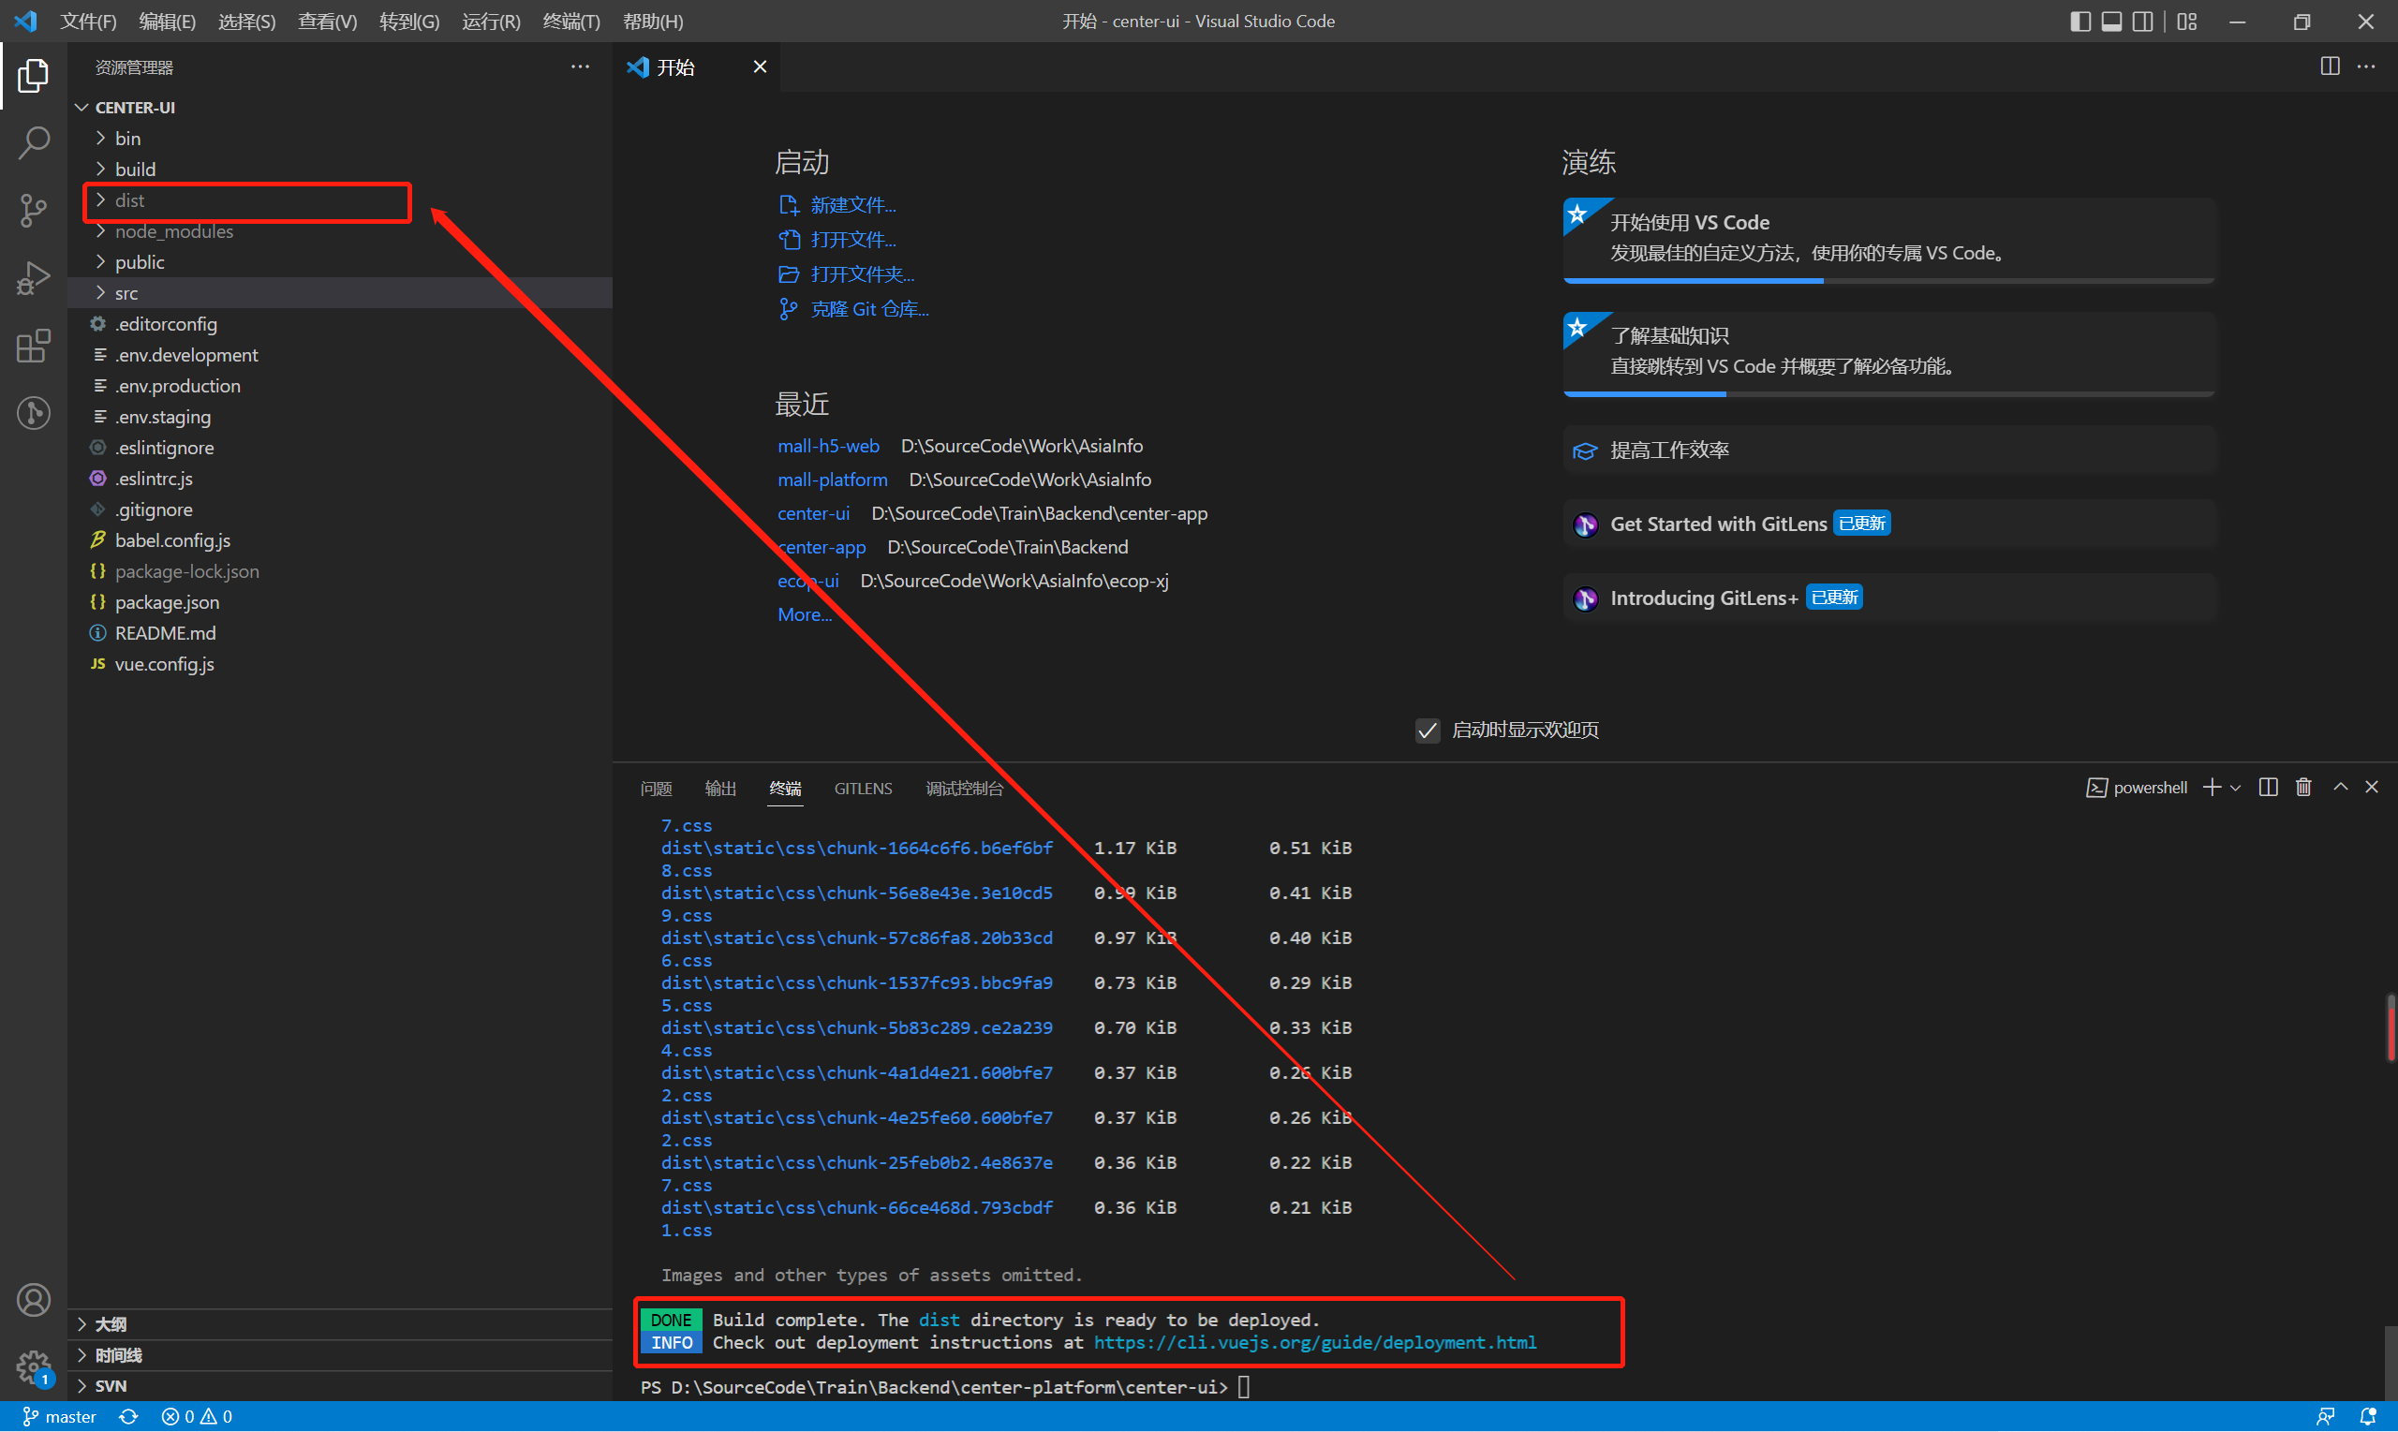The image size is (2398, 1432).
Task: Open the 查看(V) menu
Action: coord(327,22)
